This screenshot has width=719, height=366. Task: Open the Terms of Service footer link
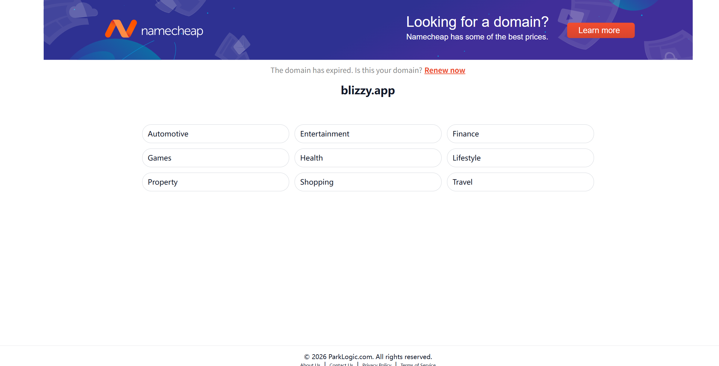[x=418, y=364]
